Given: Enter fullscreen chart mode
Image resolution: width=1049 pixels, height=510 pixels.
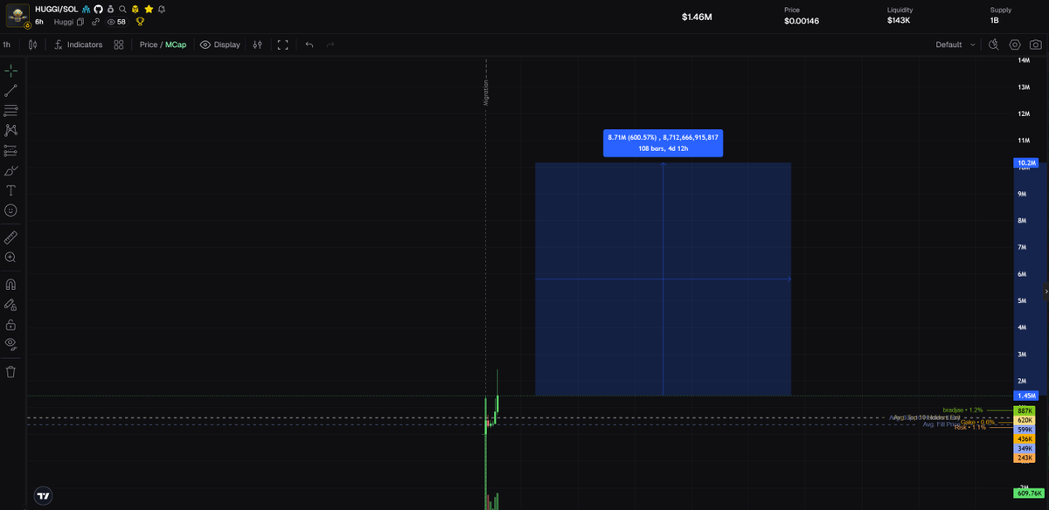Looking at the screenshot, I should pos(282,45).
